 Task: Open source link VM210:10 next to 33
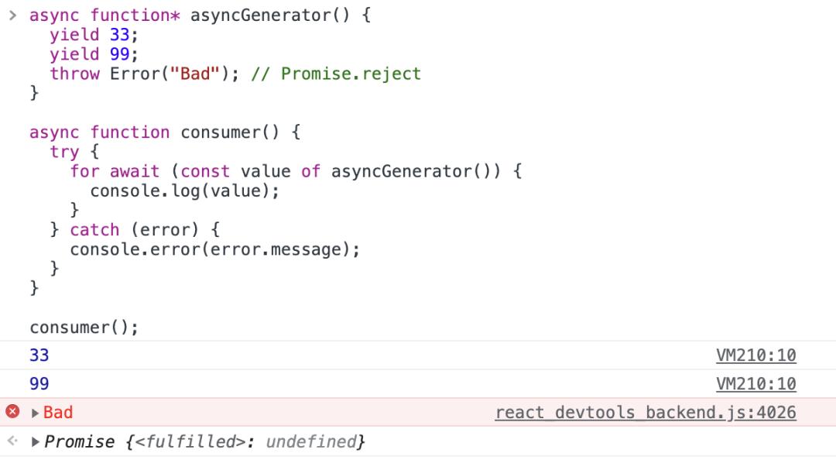pos(755,354)
